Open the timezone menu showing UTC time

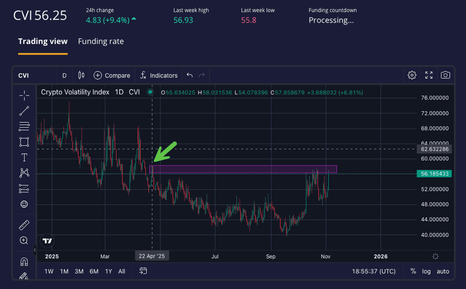coord(373,271)
